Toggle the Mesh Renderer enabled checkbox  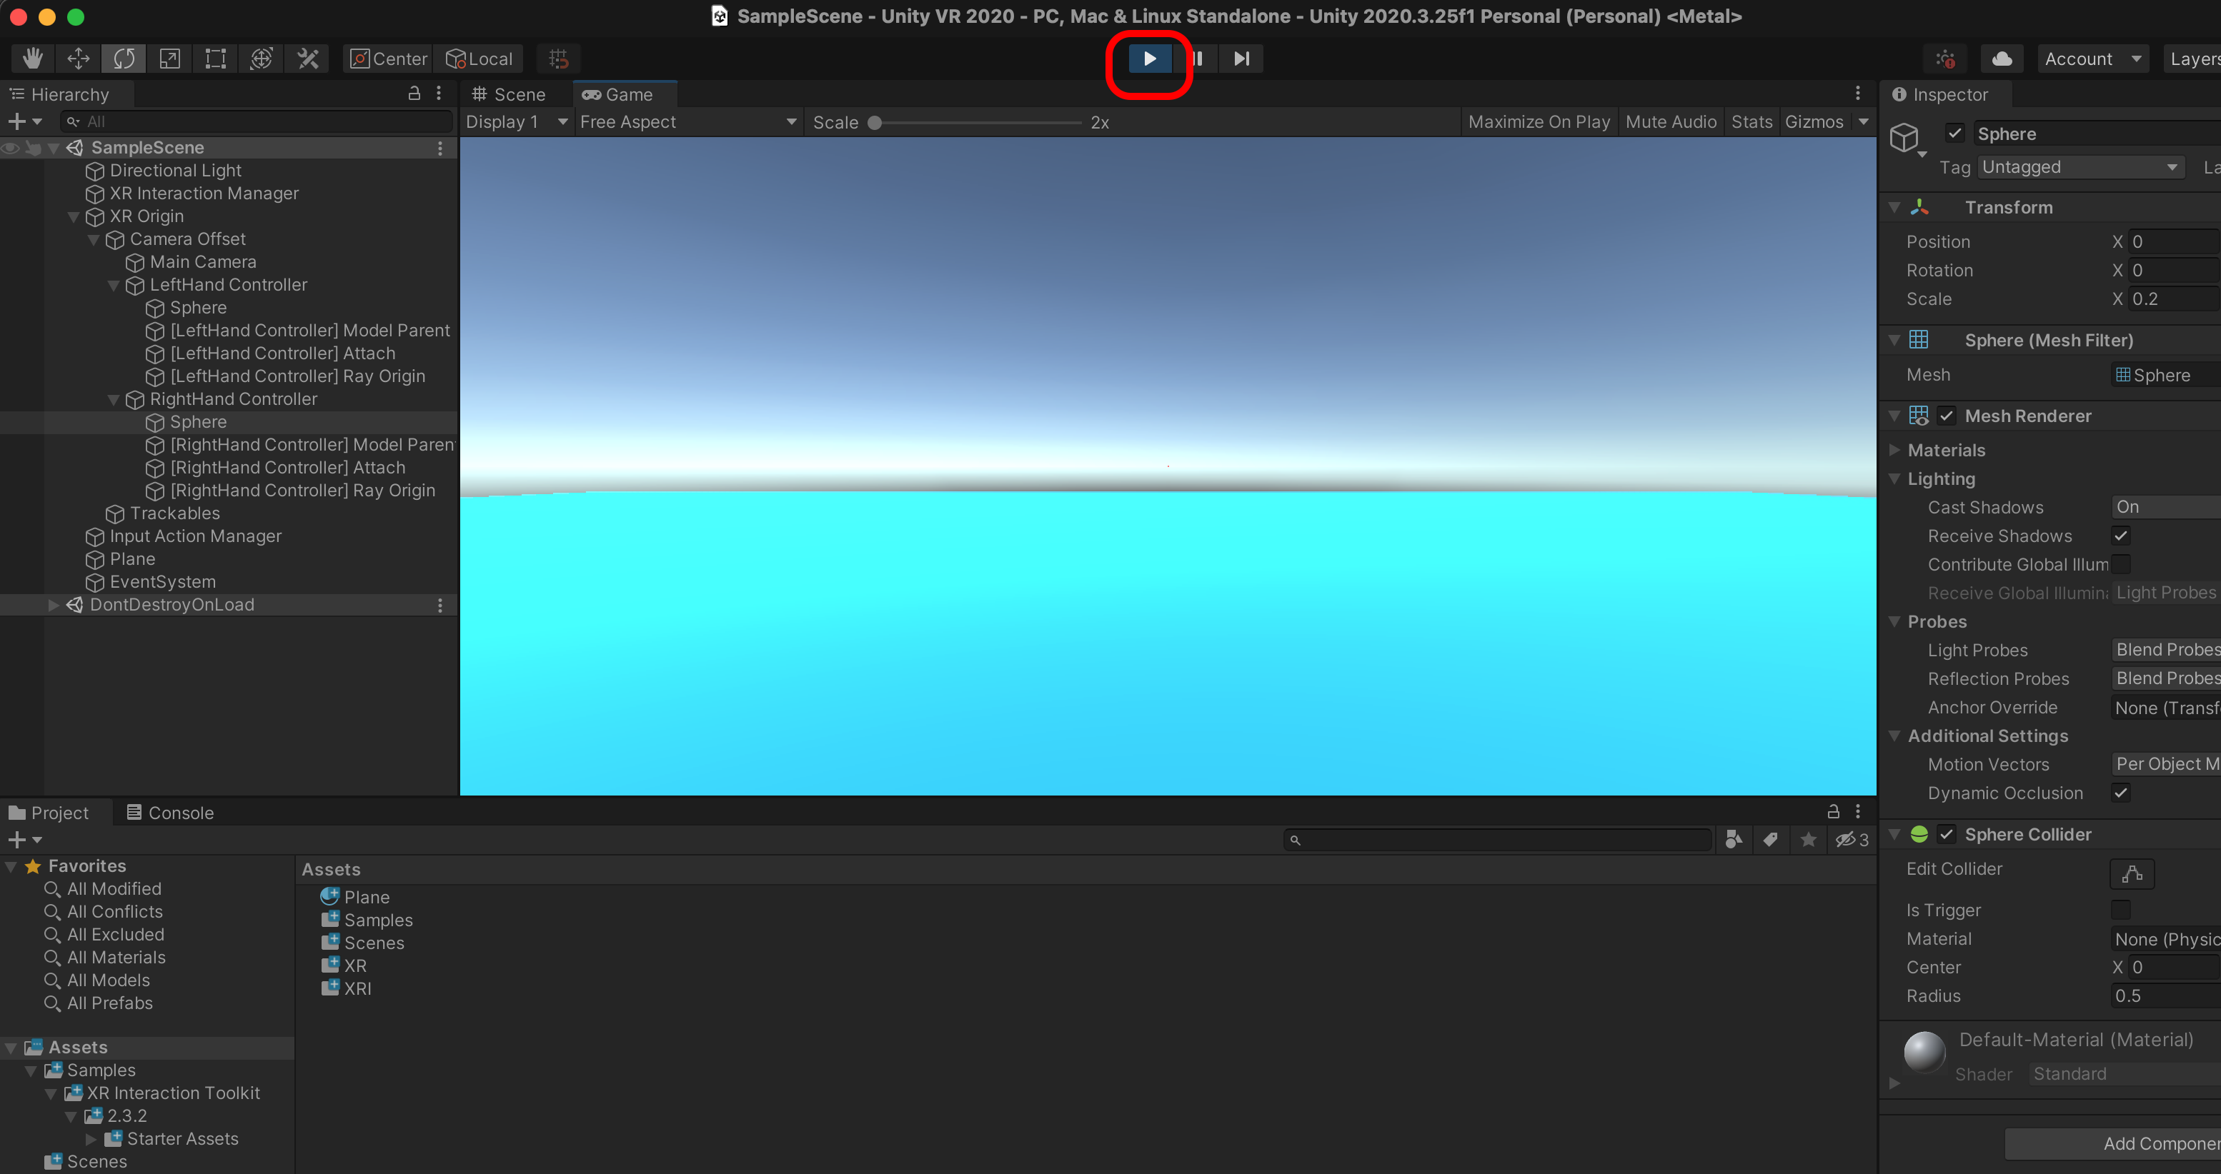[1946, 416]
